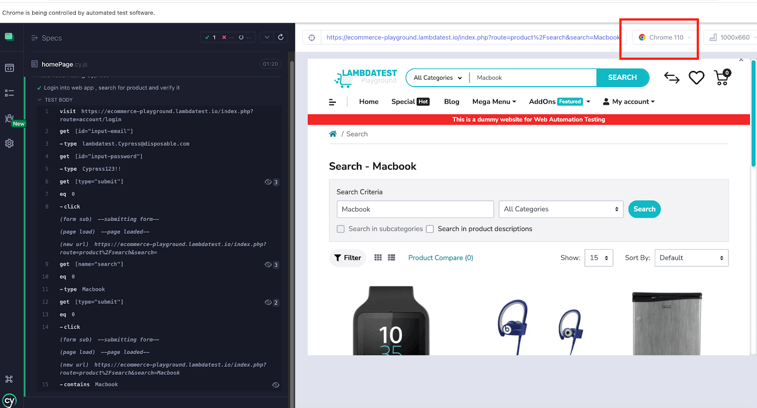Open AddOns Featured menu
This screenshot has height=408, width=757.
(560, 102)
